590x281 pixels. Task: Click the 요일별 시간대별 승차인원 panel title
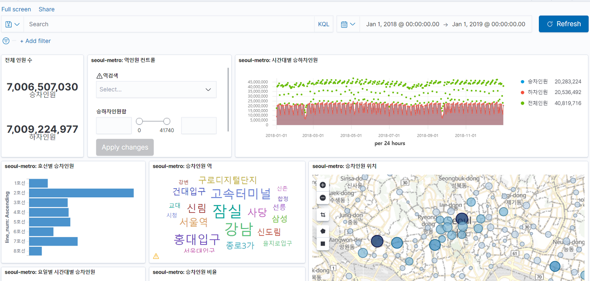50,272
